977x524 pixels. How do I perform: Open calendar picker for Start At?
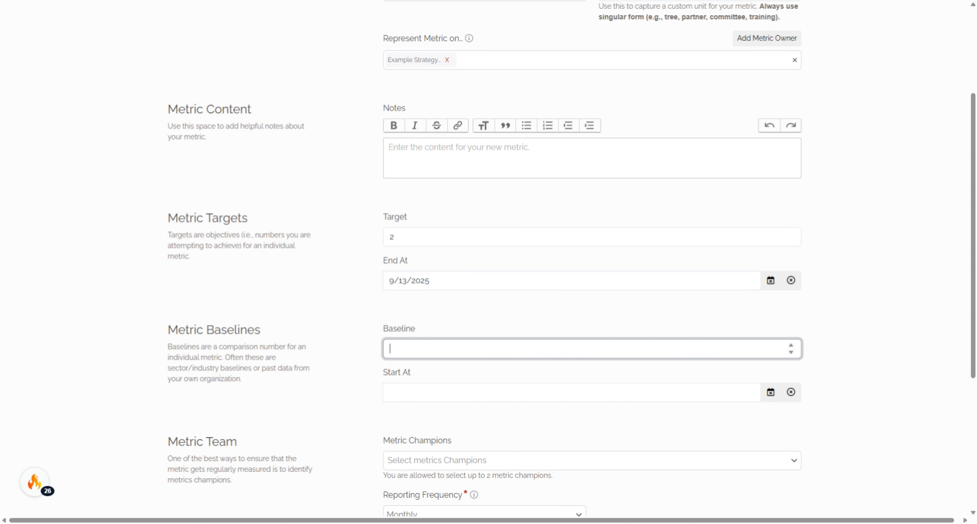[x=771, y=392]
